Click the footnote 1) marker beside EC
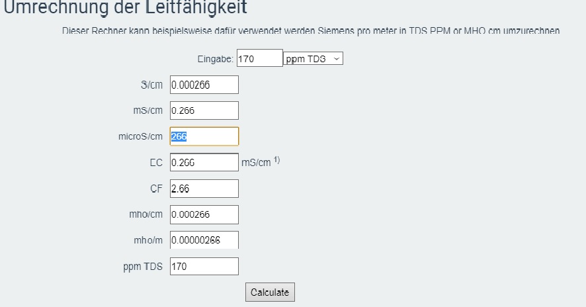This screenshot has width=586, height=307. point(277,159)
